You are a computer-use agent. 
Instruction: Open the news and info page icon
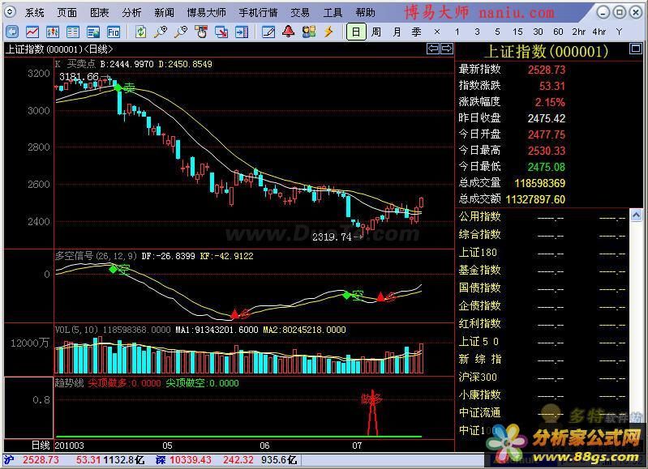click(93, 32)
